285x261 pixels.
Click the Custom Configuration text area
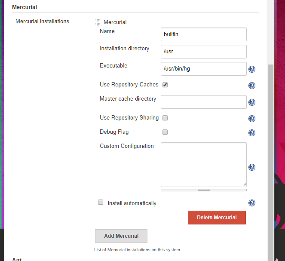[204, 165]
